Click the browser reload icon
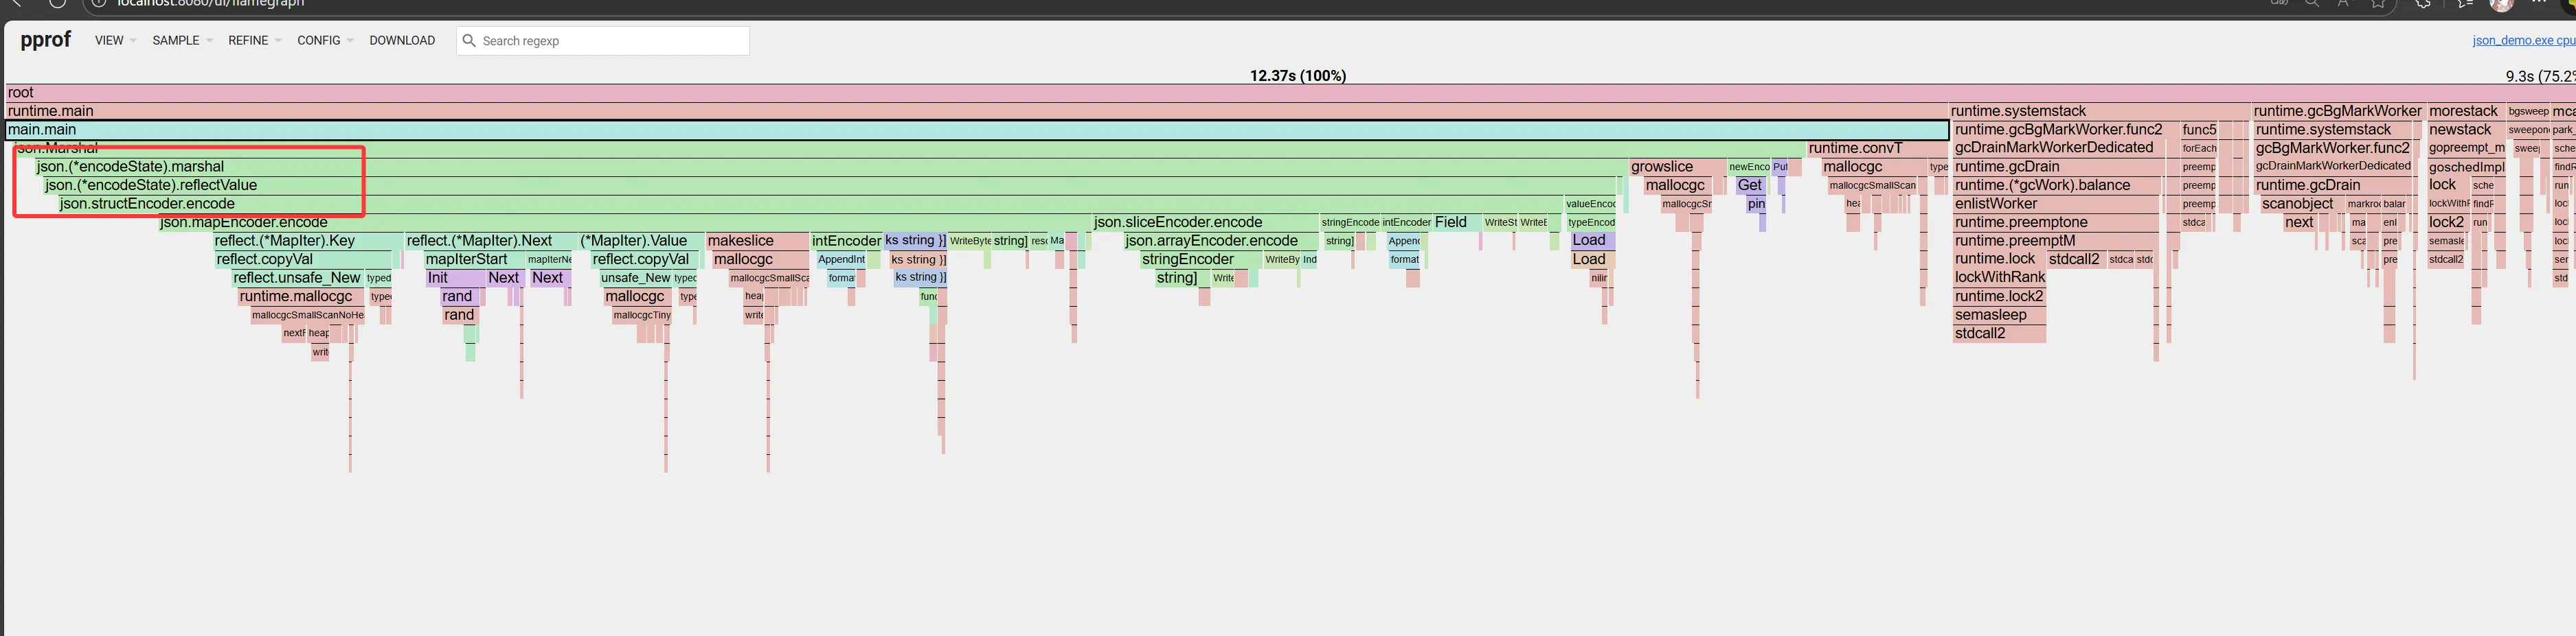Image resolution: width=2576 pixels, height=636 pixels. coord(57,3)
